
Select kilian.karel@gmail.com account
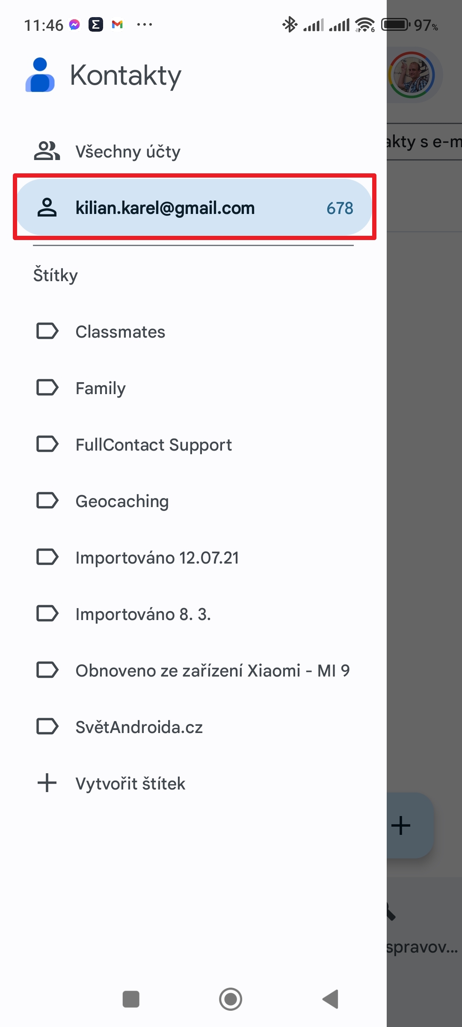point(165,208)
